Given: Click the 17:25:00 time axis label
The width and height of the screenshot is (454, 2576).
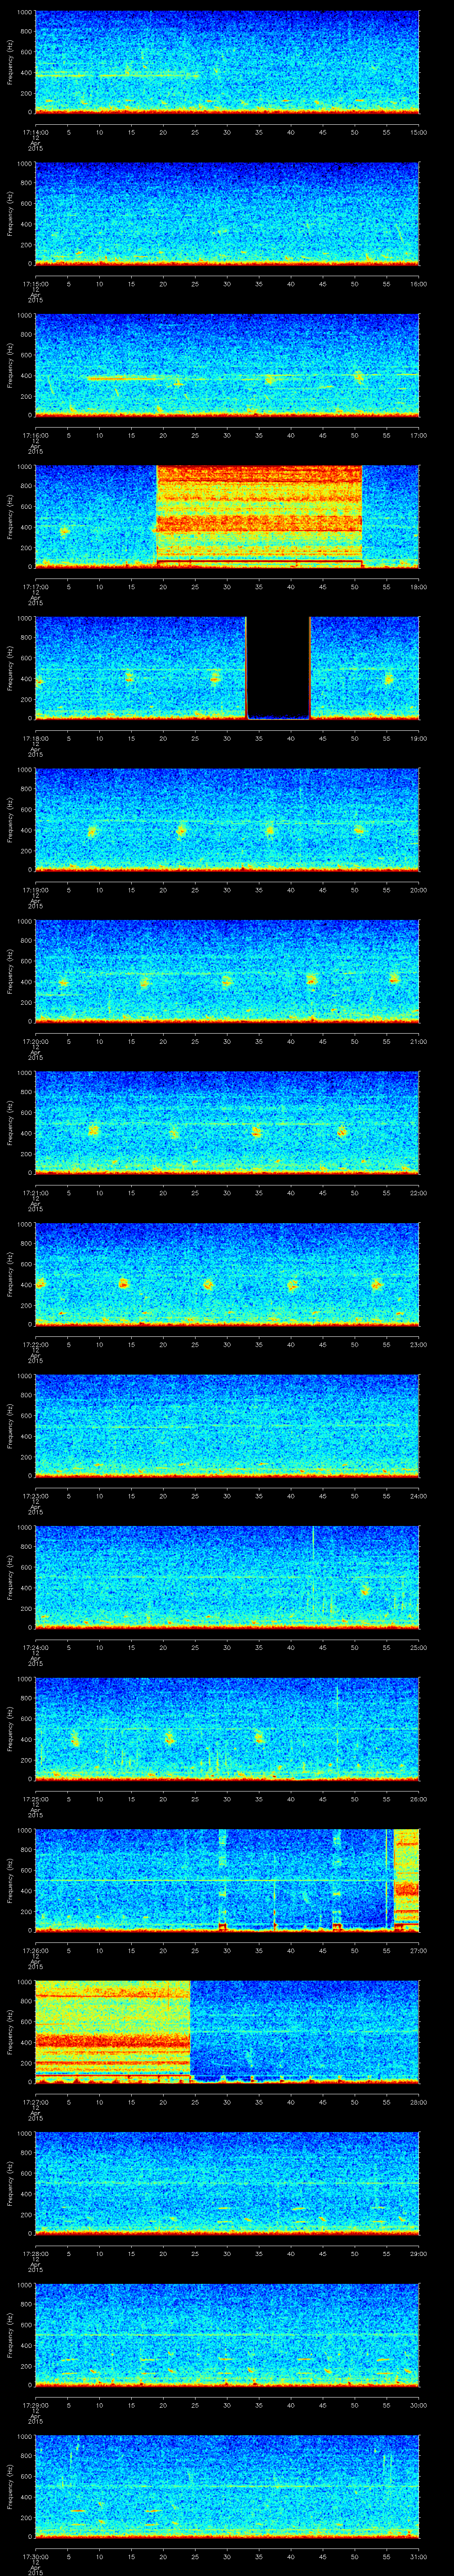Looking at the screenshot, I should tap(35, 1798).
